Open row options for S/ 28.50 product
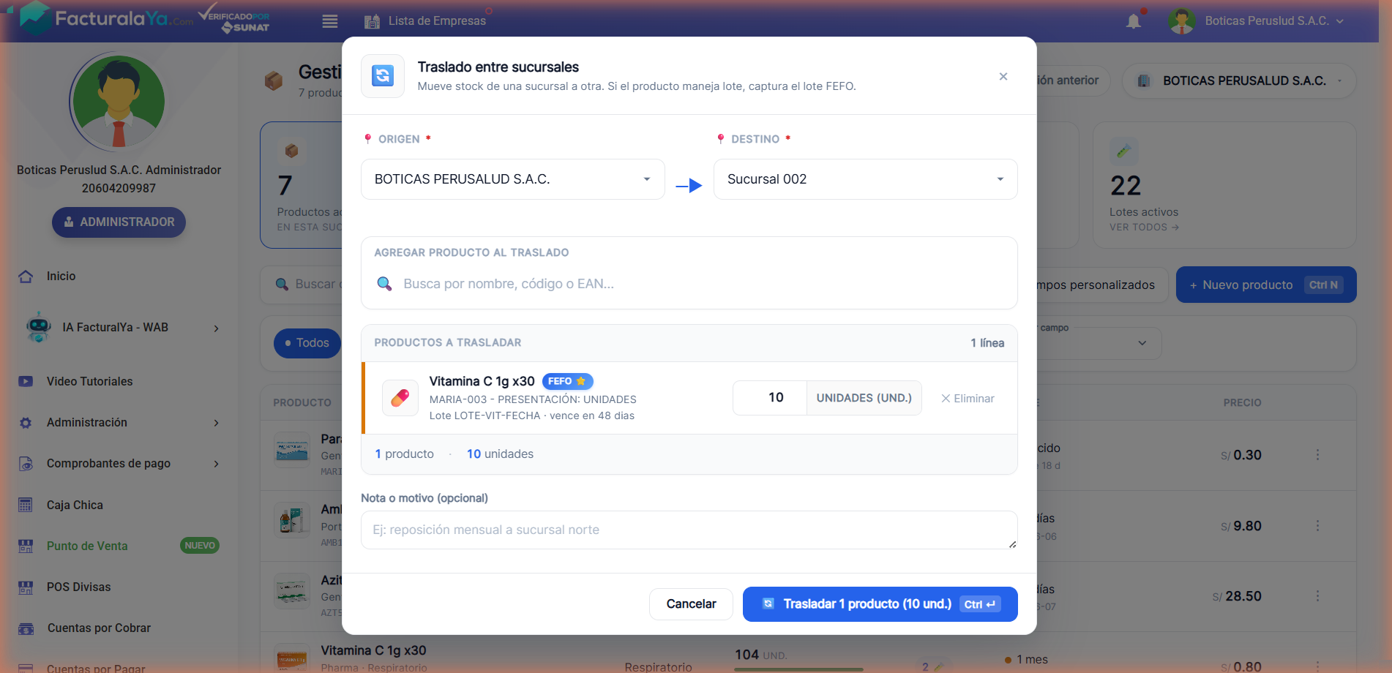The height and width of the screenshot is (673, 1392). [x=1317, y=596]
